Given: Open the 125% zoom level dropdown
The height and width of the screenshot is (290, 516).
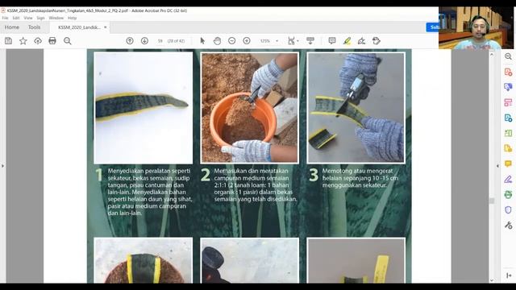Looking at the screenshot, I should [x=277, y=41].
